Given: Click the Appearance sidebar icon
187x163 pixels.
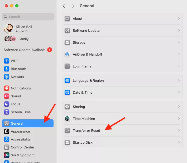Looking at the screenshot, I should (7, 131).
